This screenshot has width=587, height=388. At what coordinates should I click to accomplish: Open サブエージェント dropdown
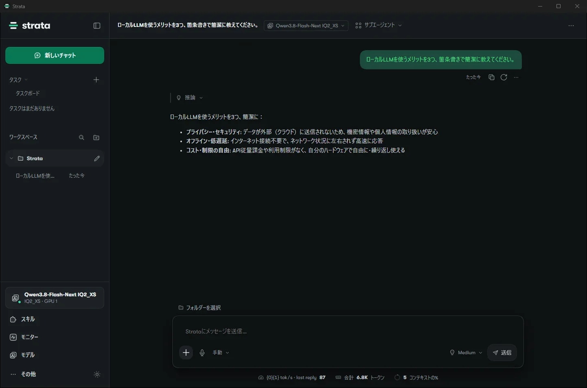379,25
